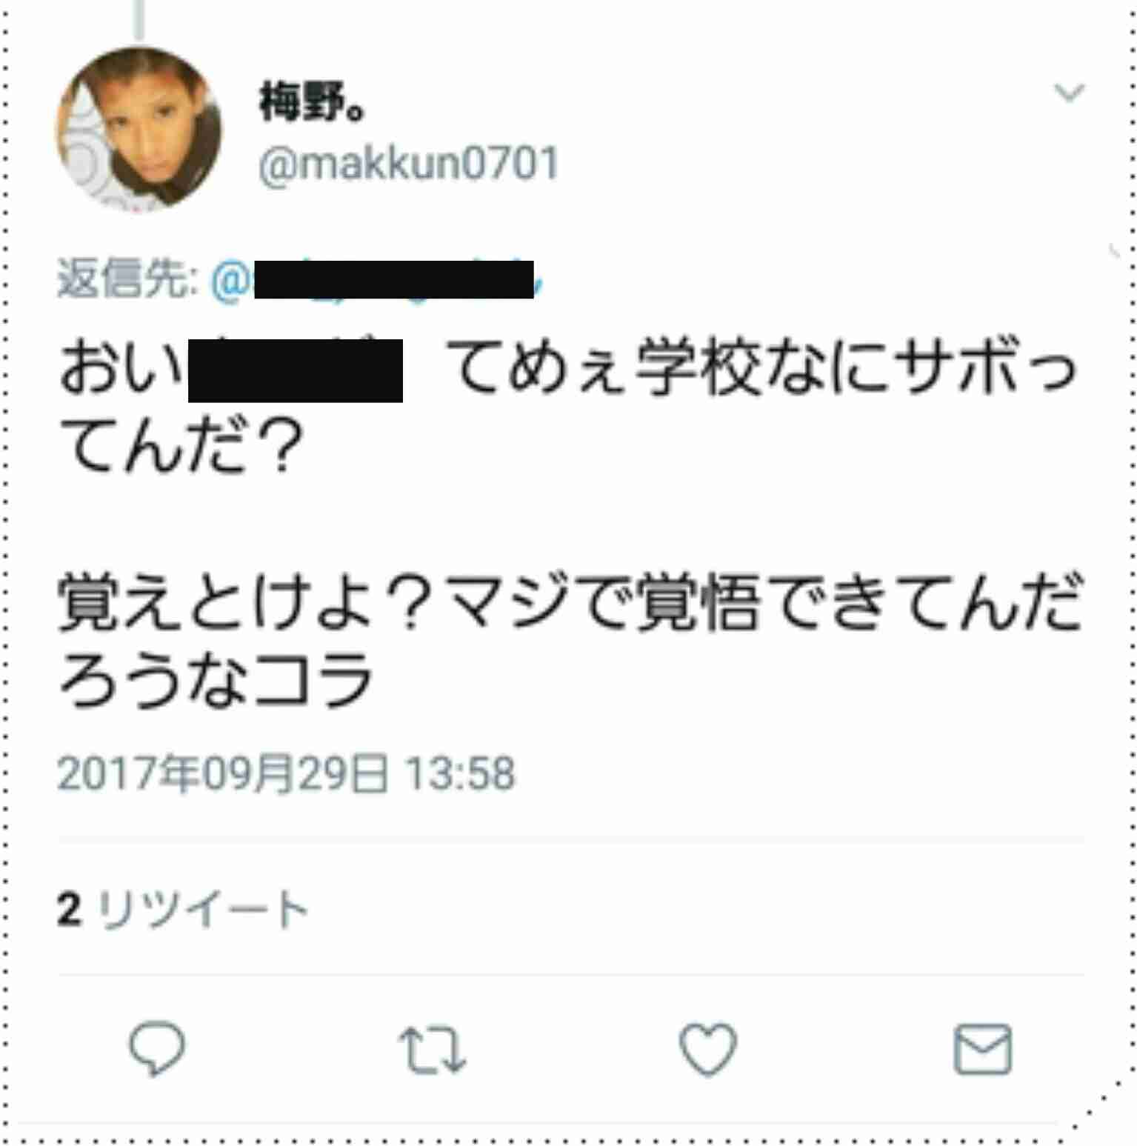Screen dimensions: 1137x1146
Task: Click the 返信先: reply-to label
Action: (127, 279)
